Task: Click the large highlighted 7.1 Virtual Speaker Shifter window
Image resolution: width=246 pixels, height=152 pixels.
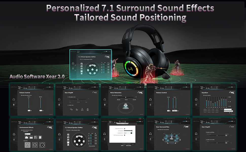Action: (91, 64)
